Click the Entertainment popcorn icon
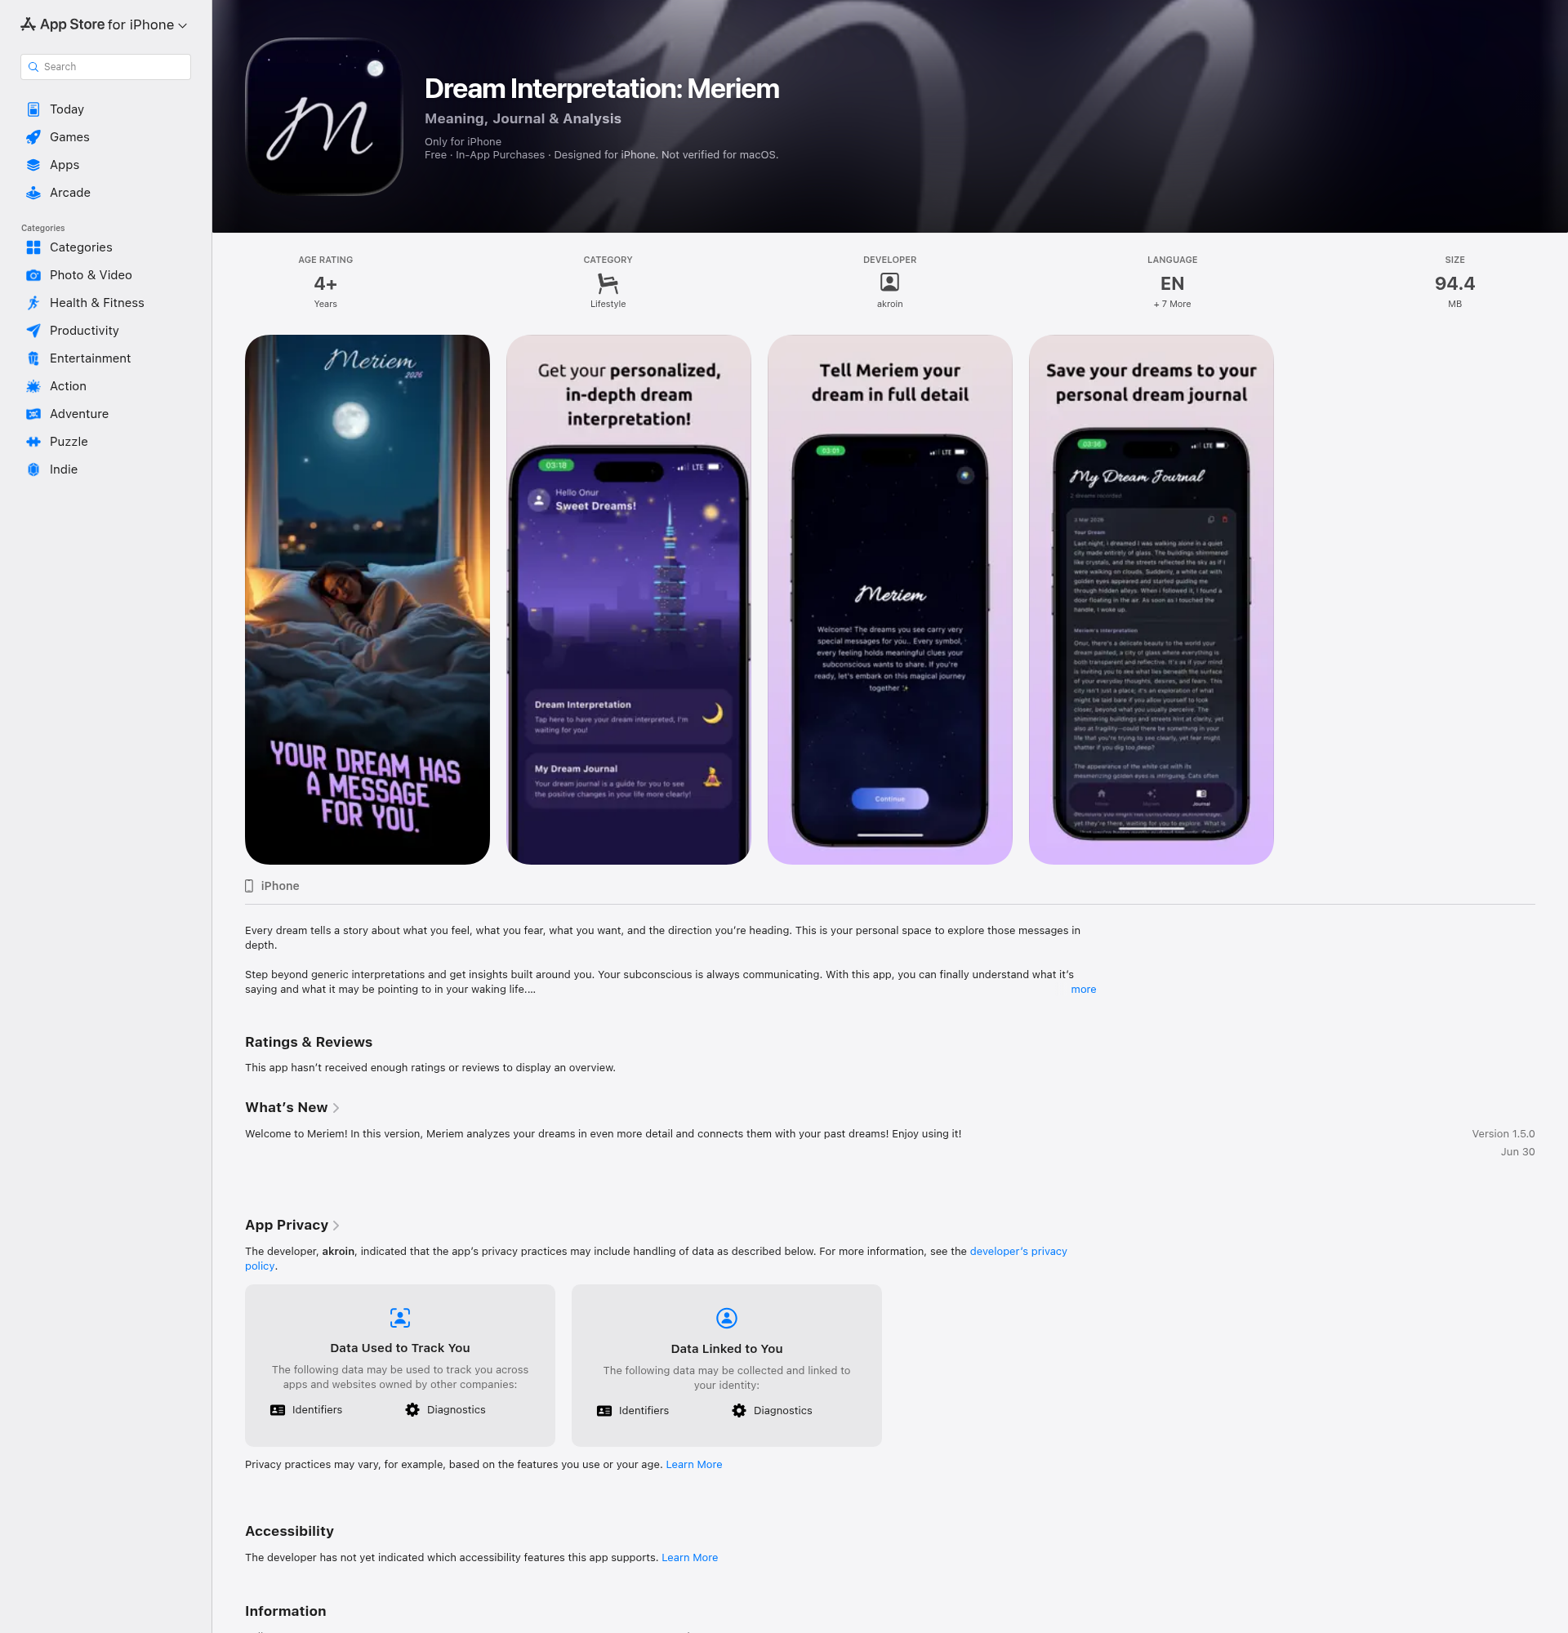The height and width of the screenshot is (1633, 1568). coord(33,358)
